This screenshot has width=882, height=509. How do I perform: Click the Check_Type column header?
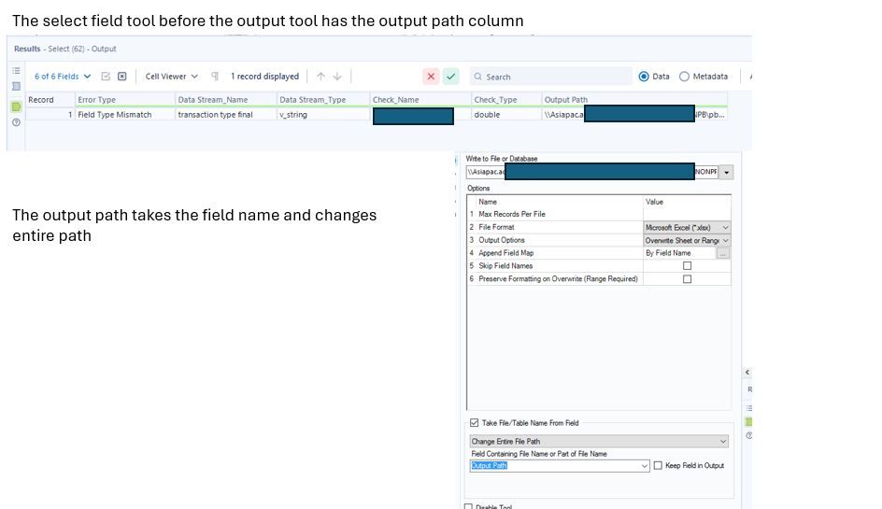click(506, 100)
